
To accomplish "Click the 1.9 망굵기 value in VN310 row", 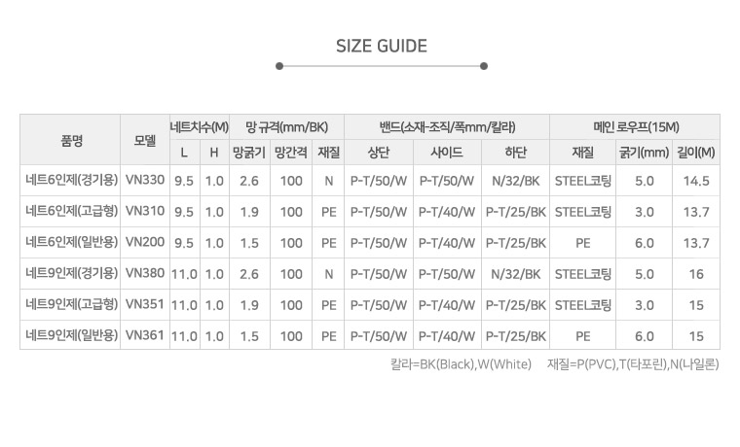I will [x=249, y=212].
